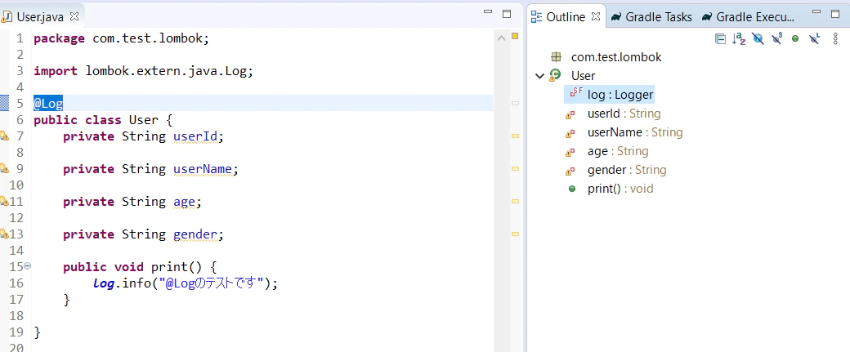
Task: Click line number 19 in the gutter
Action: (17, 332)
